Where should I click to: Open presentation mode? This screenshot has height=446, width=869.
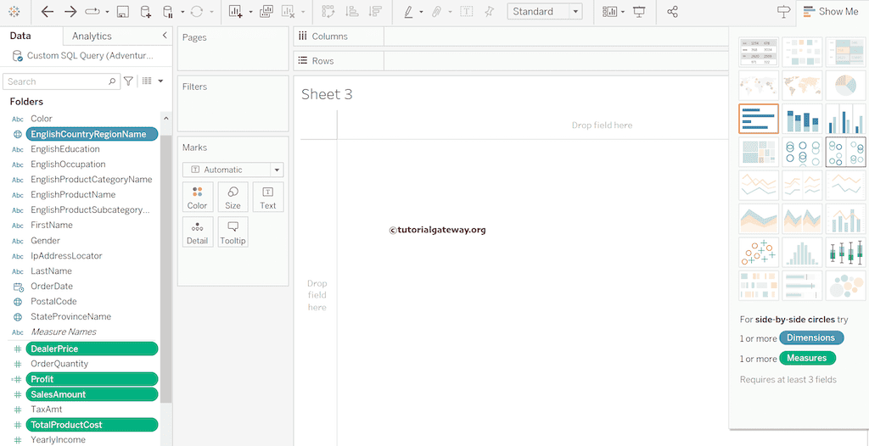tap(639, 12)
